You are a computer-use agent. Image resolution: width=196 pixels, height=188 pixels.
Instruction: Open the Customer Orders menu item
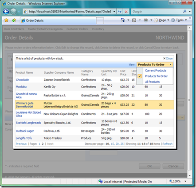(x=77, y=29)
